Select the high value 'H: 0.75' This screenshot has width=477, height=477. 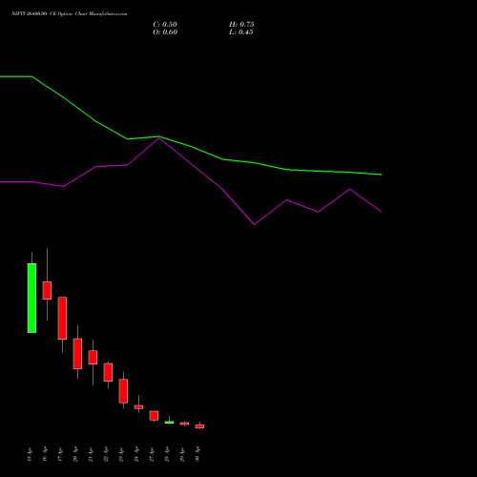[x=241, y=25]
